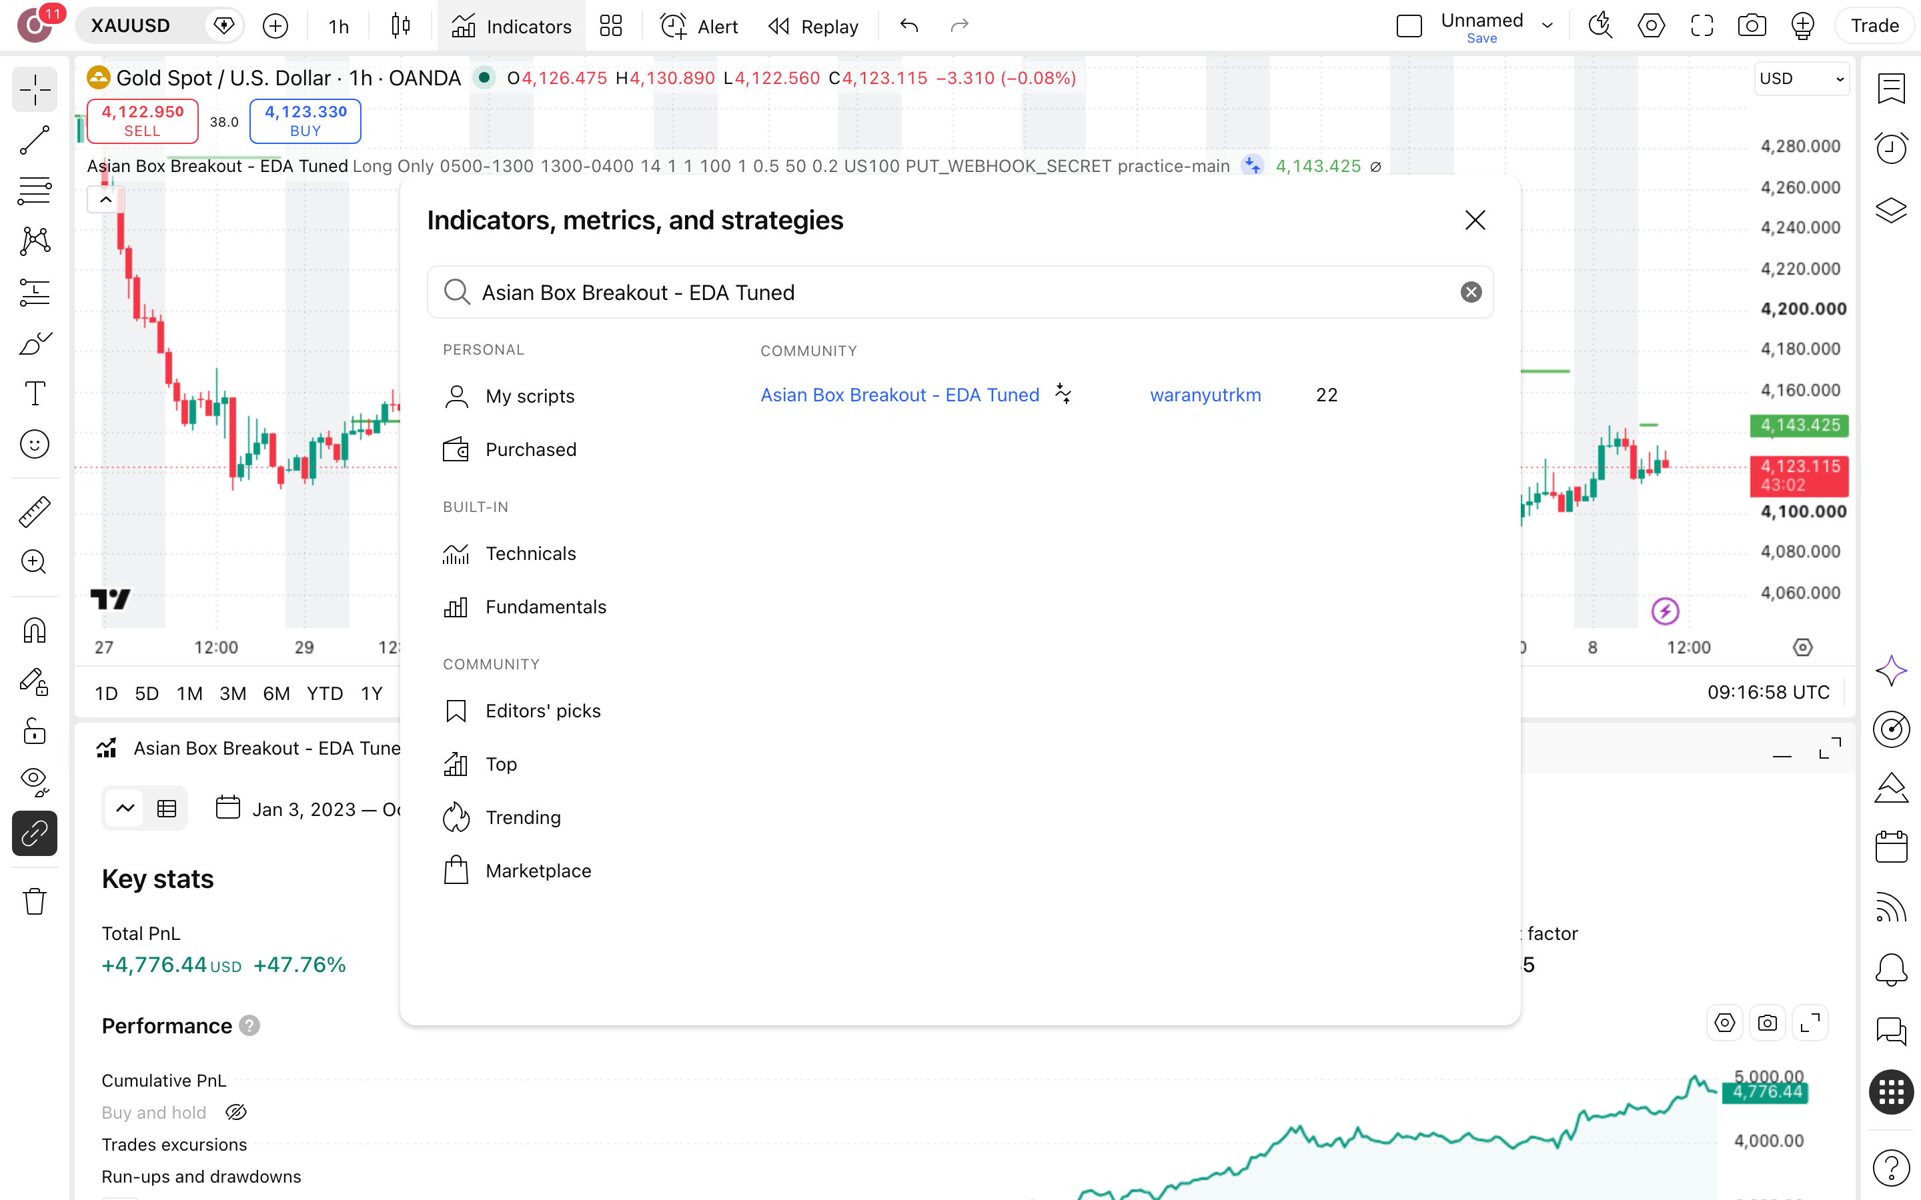Toggle Buy and hold visibility

click(x=235, y=1112)
